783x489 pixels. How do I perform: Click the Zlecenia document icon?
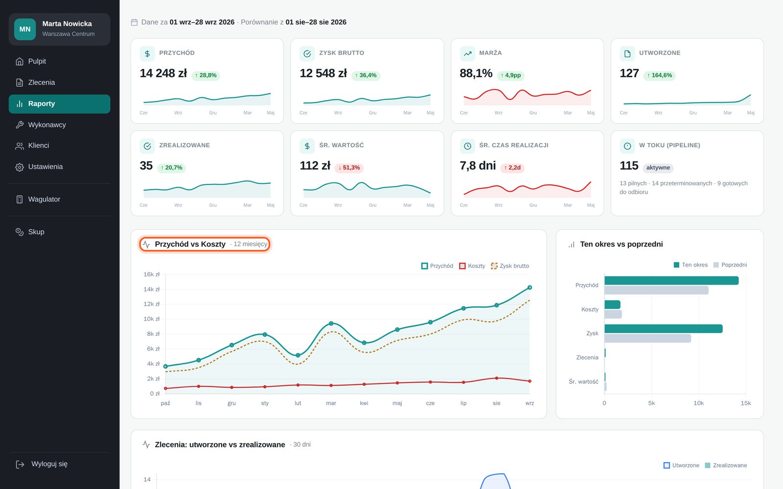(20, 83)
